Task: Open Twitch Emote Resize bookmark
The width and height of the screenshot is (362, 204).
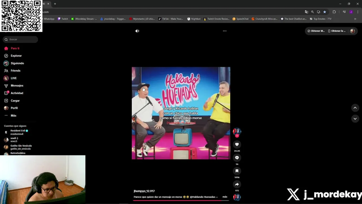Action: [x=216, y=19]
